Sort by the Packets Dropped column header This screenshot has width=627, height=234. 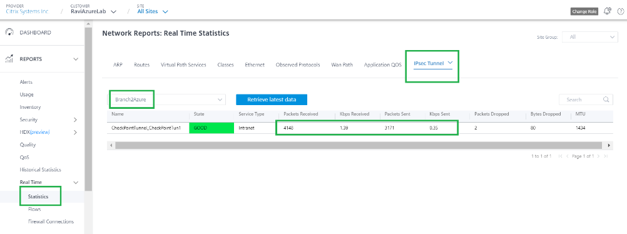[491, 114]
